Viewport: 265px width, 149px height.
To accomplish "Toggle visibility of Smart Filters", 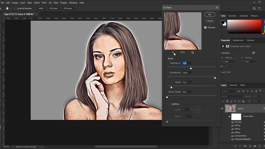I will click(x=229, y=116).
